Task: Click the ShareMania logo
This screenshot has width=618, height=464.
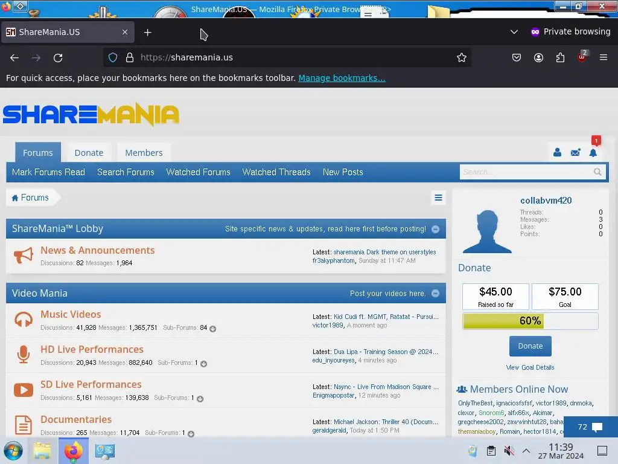Action: [x=91, y=114]
